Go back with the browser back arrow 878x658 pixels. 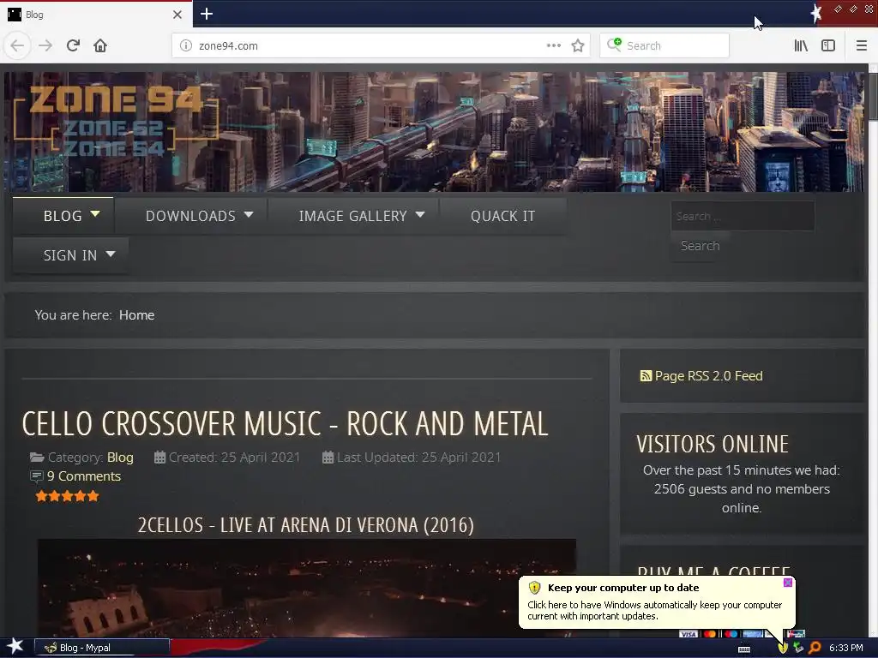tap(17, 45)
